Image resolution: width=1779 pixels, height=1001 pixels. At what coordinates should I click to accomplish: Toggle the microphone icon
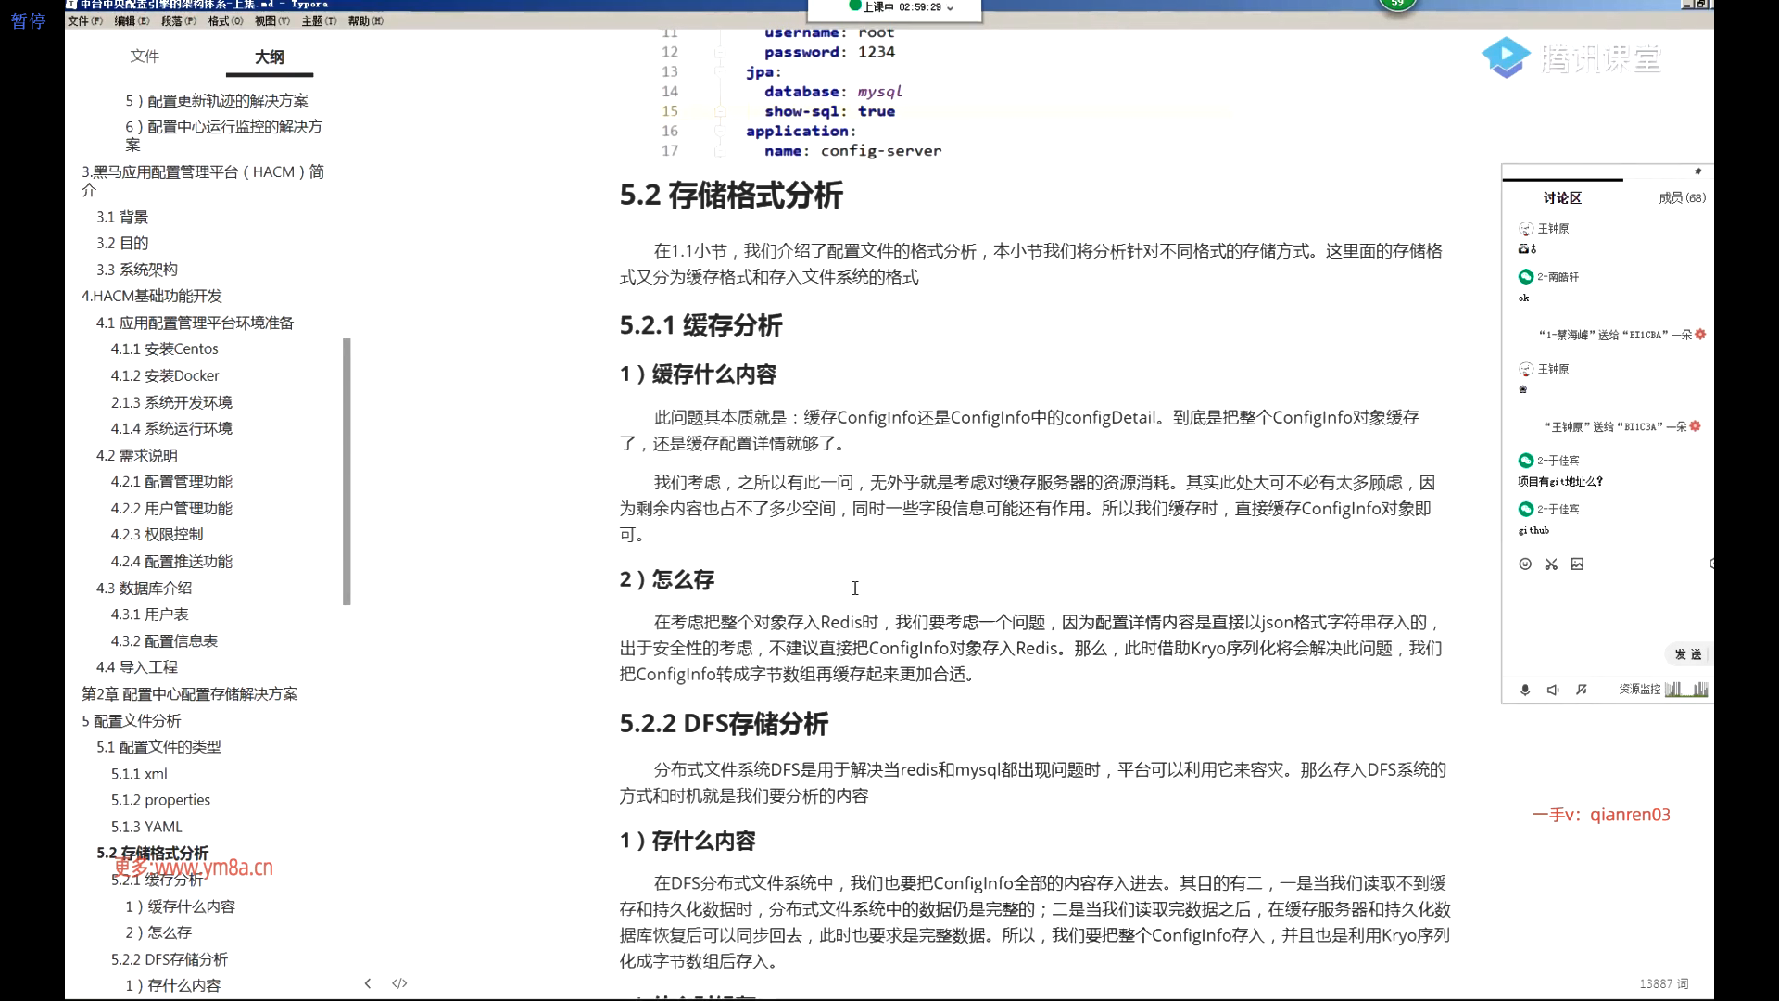click(1525, 690)
